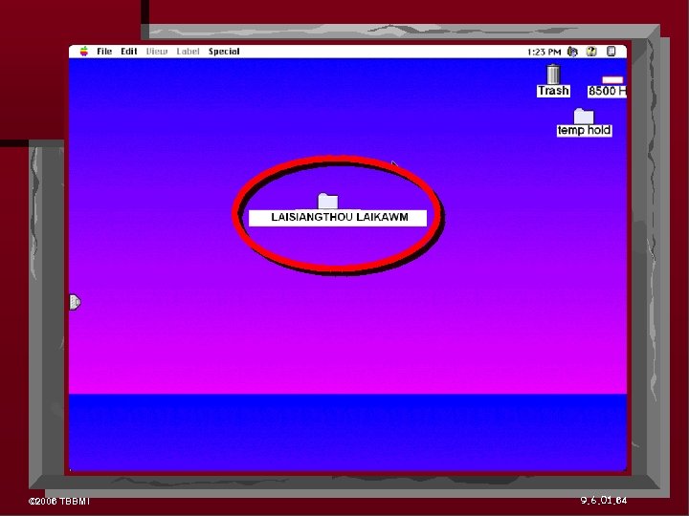The height and width of the screenshot is (516, 689).
Task: Open the Apple menu
Action: pos(84,52)
